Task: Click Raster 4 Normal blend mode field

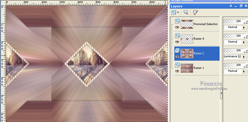Action: point(233,42)
